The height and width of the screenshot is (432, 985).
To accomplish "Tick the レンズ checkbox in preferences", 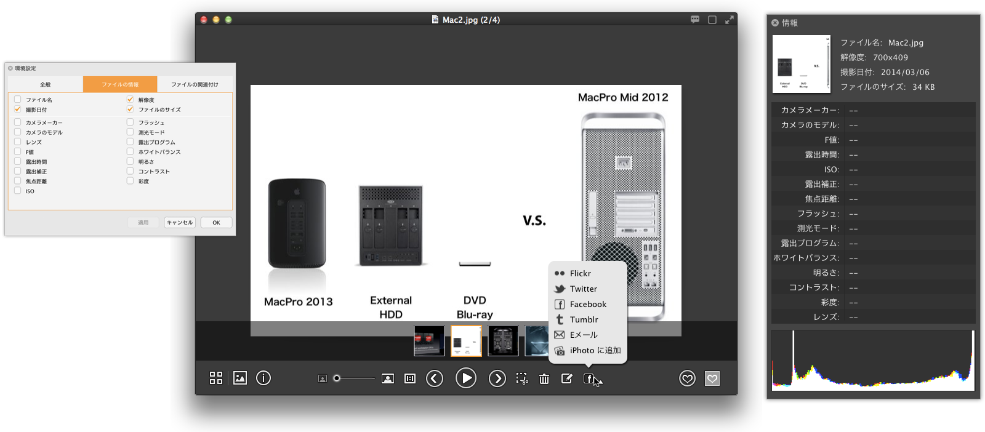I will point(18,142).
